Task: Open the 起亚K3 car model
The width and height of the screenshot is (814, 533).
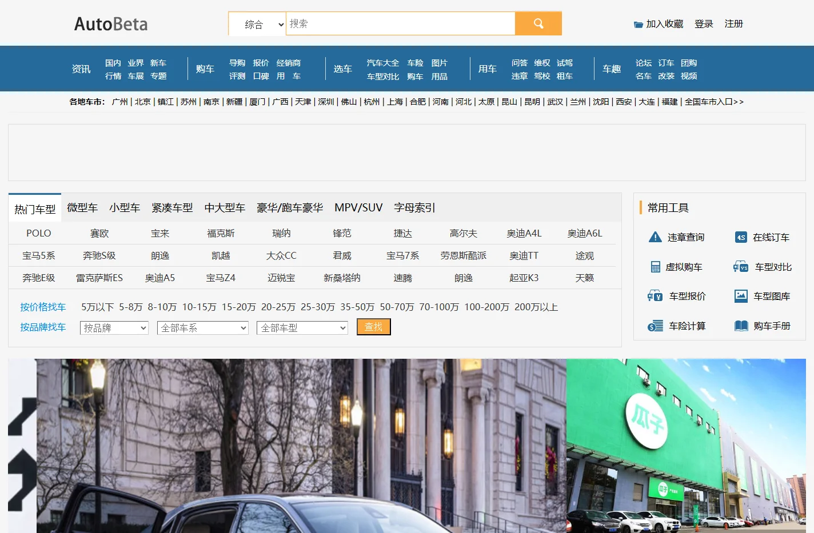Action: [524, 278]
